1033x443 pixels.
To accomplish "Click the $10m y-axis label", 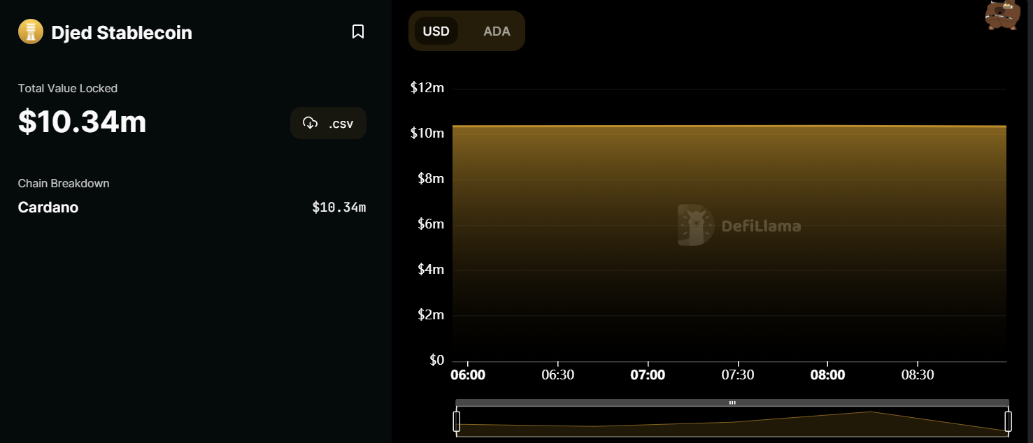I will [x=427, y=133].
